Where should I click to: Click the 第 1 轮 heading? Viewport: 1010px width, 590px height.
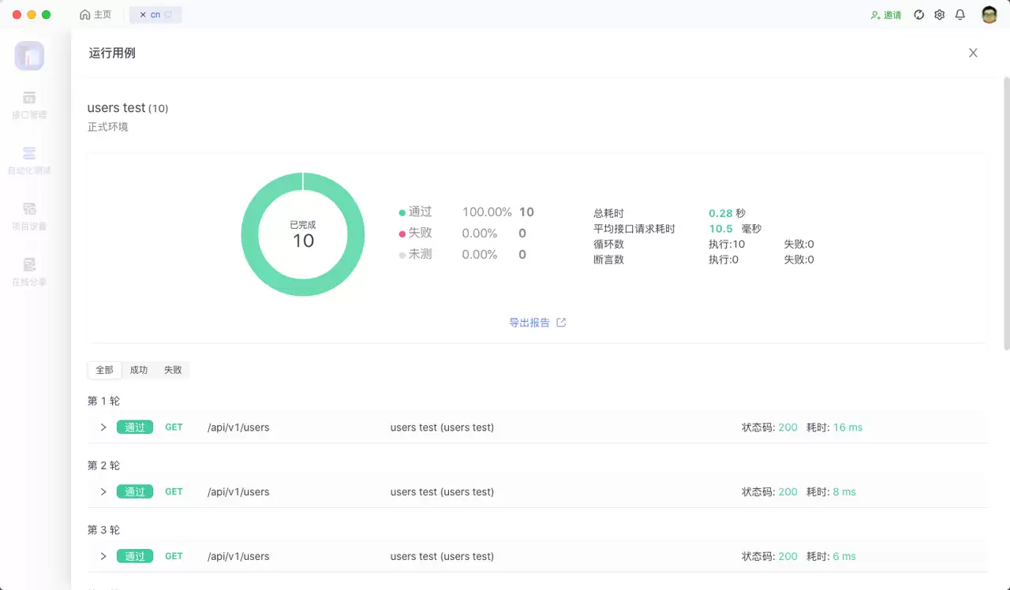(103, 401)
